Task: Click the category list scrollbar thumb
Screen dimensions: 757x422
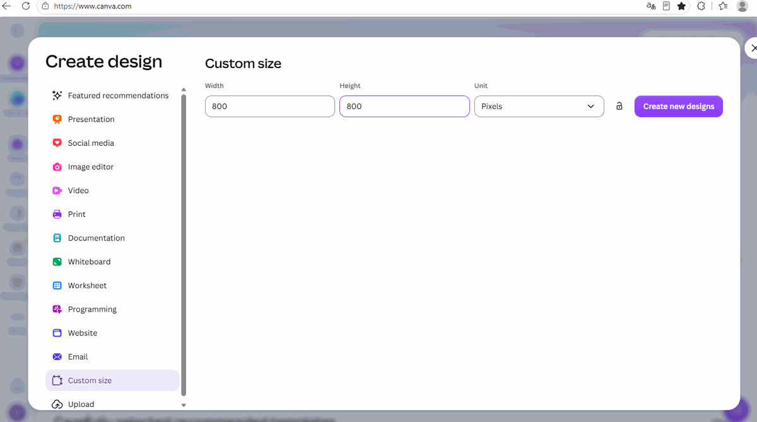Action: tap(184, 245)
